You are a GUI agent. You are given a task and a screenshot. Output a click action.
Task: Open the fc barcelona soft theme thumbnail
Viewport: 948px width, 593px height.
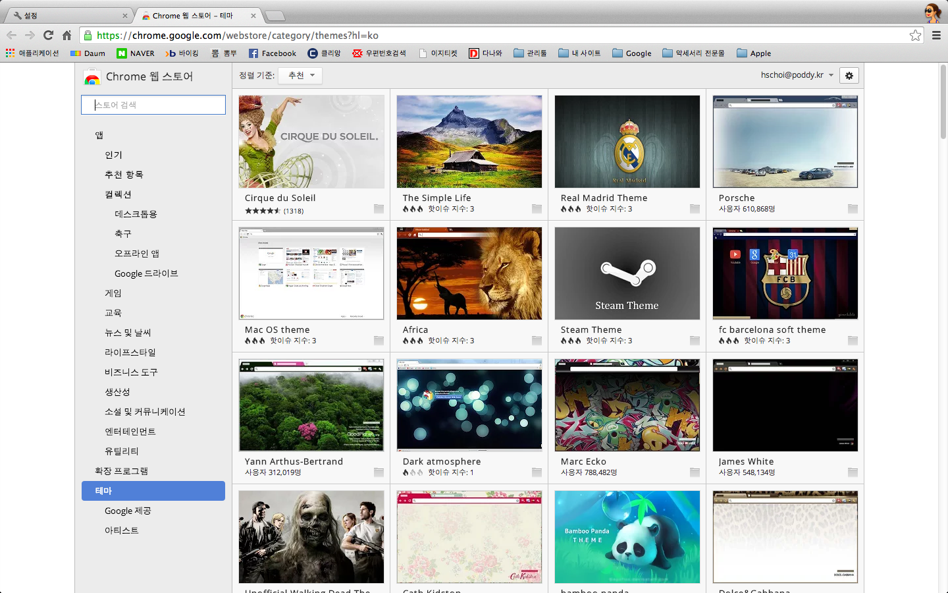(785, 273)
